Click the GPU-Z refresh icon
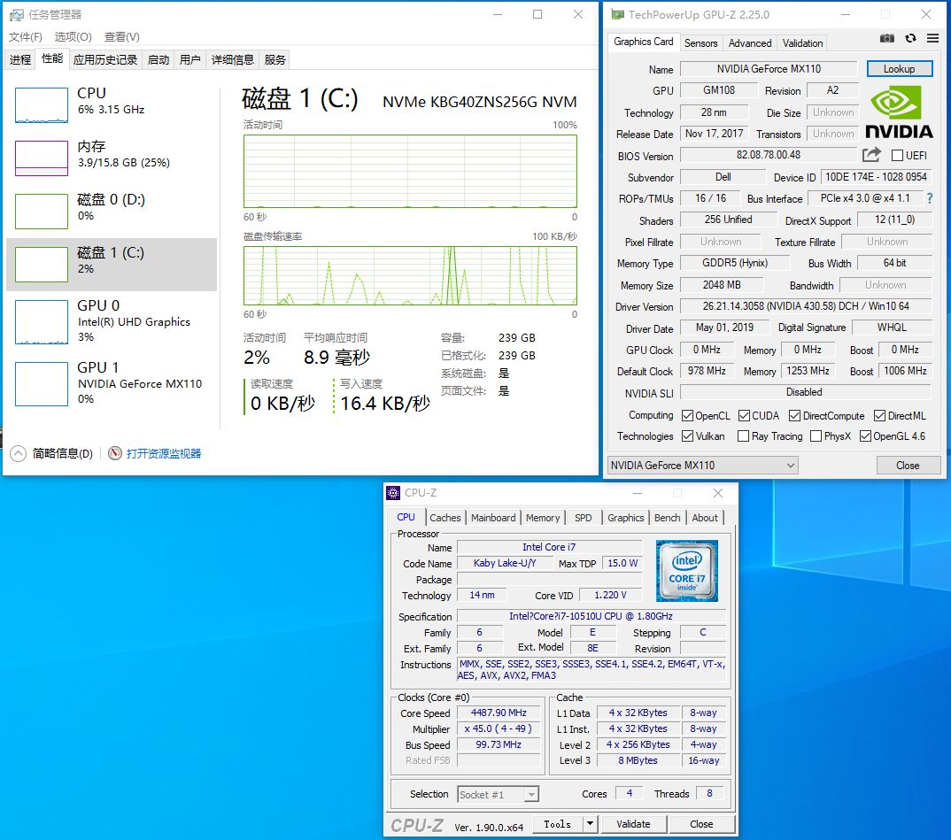951x840 pixels. coord(910,38)
